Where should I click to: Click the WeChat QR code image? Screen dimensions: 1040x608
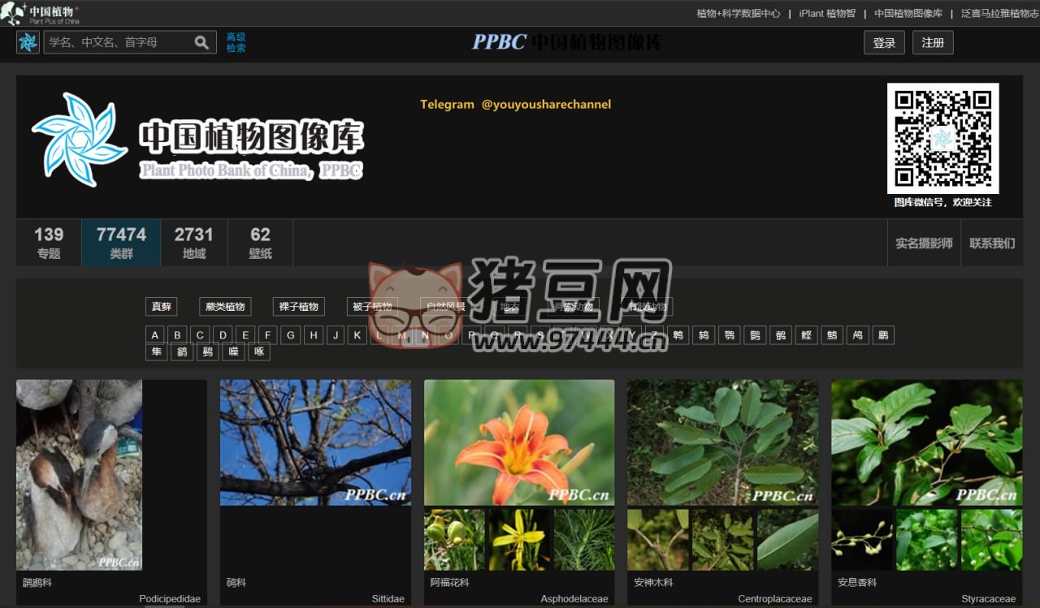(942, 138)
